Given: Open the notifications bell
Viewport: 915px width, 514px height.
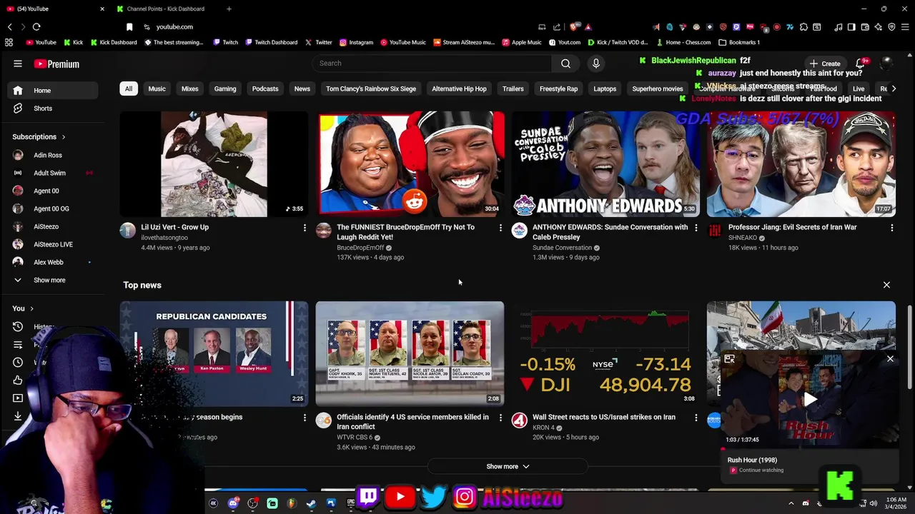Looking at the screenshot, I should point(861,64).
